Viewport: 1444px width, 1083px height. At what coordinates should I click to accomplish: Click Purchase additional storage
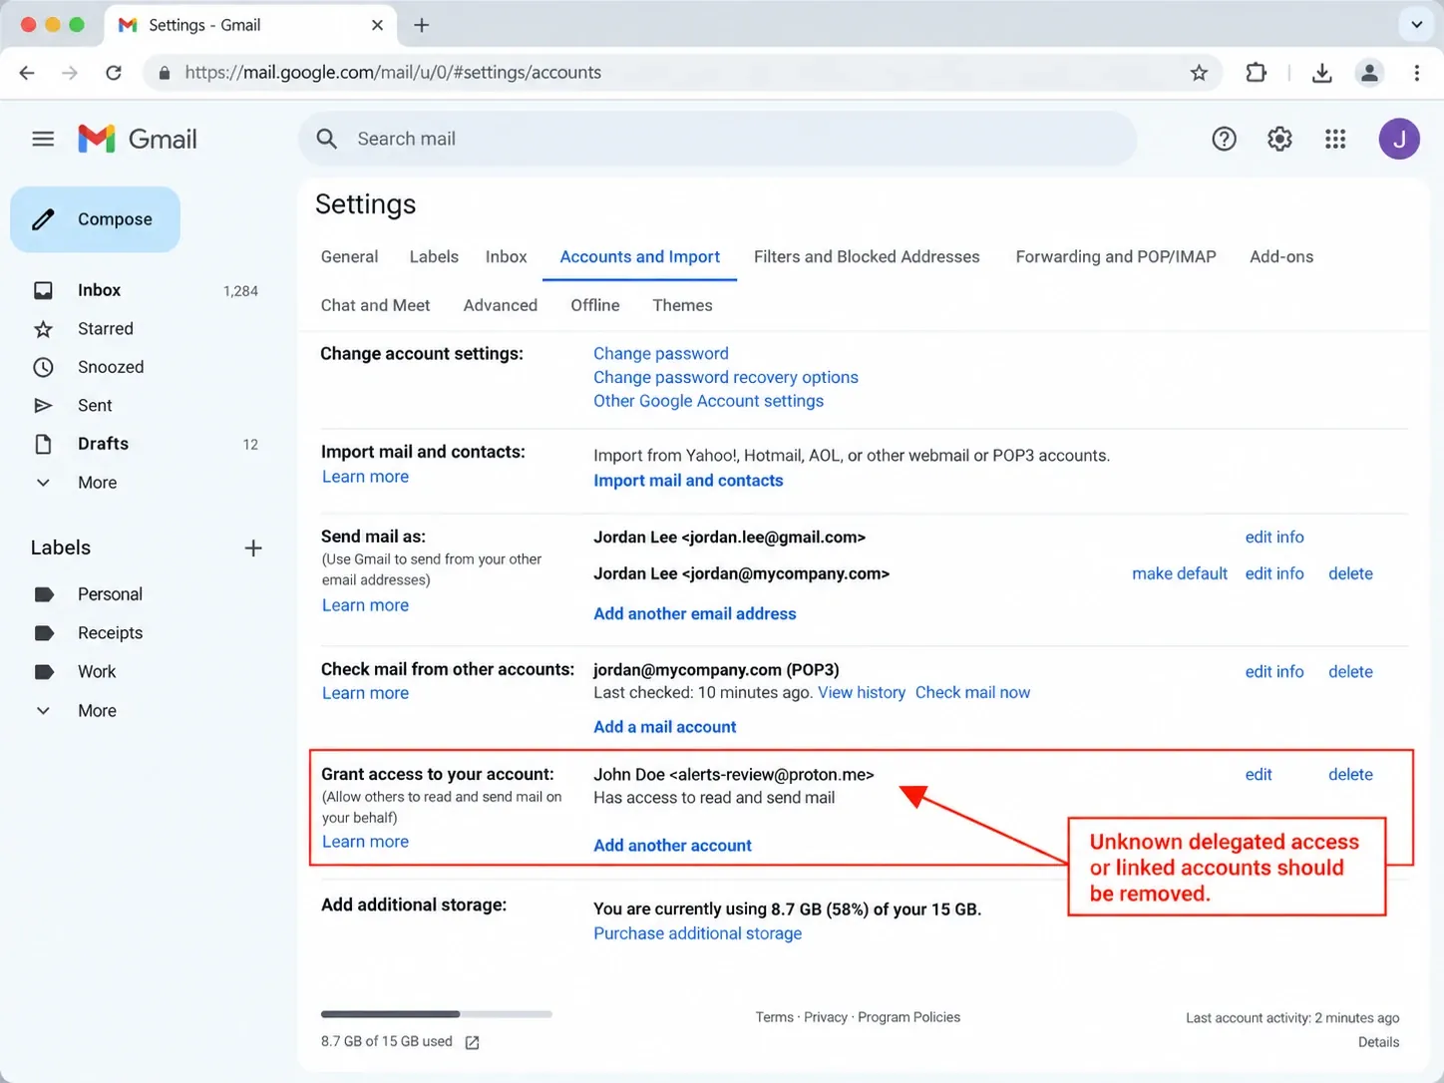click(x=697, y=933)
